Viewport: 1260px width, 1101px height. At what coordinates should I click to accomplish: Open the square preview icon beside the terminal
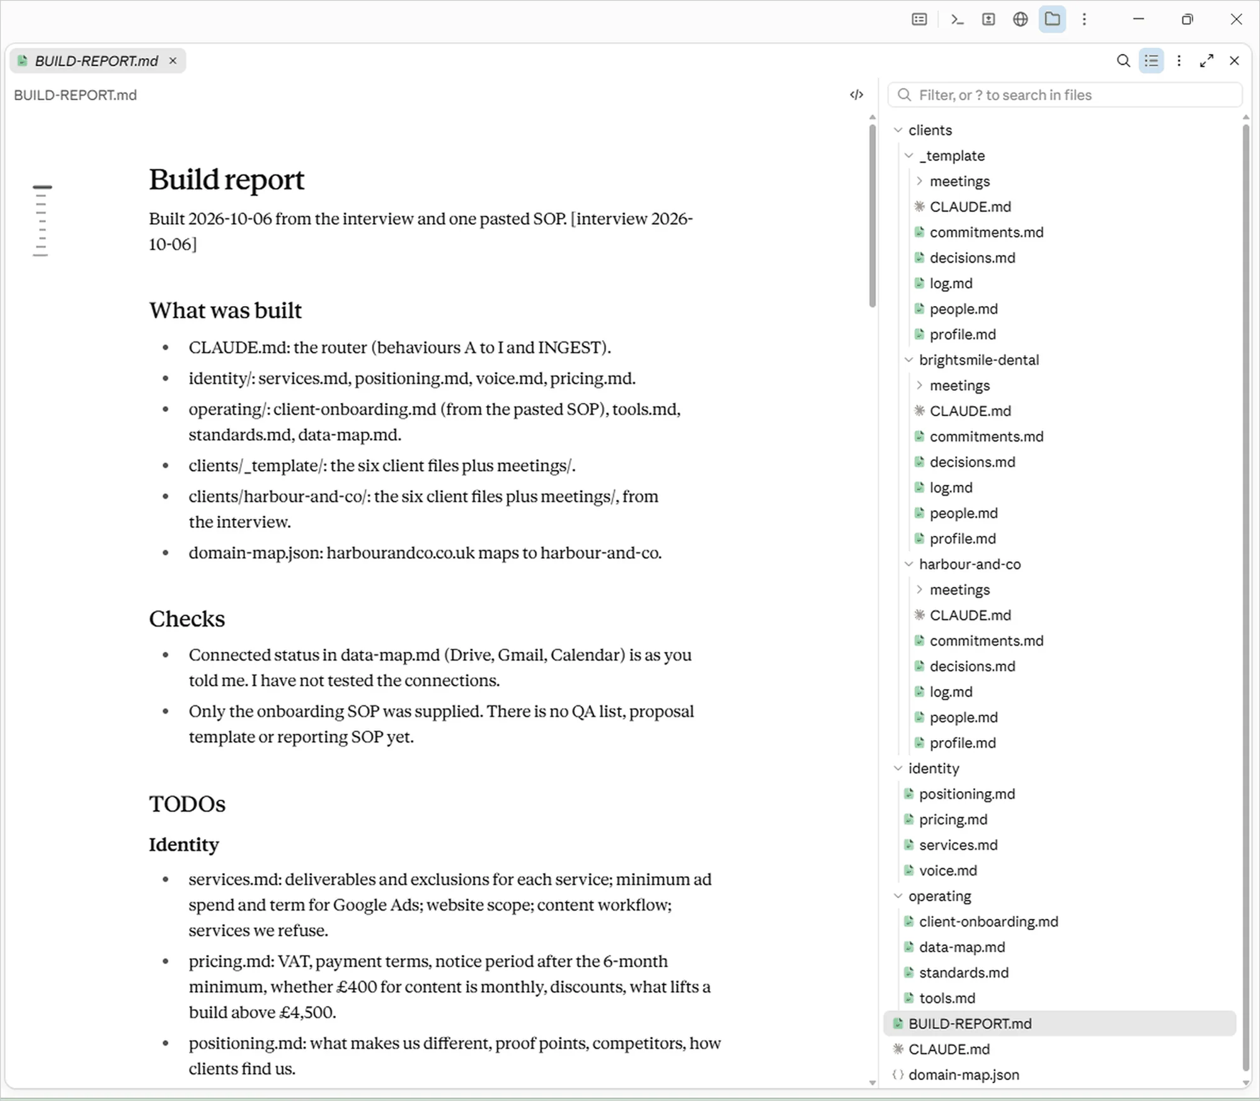coord(988,20)
